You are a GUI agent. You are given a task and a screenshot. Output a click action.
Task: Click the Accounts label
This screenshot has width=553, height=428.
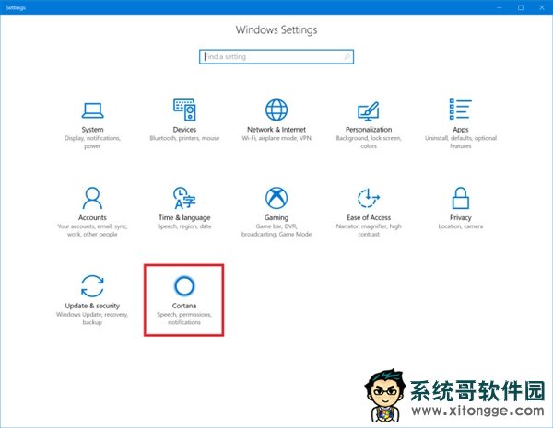coord(92,218)
